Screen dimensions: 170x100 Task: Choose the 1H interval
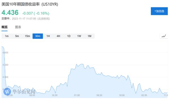(x=48, y=36)
